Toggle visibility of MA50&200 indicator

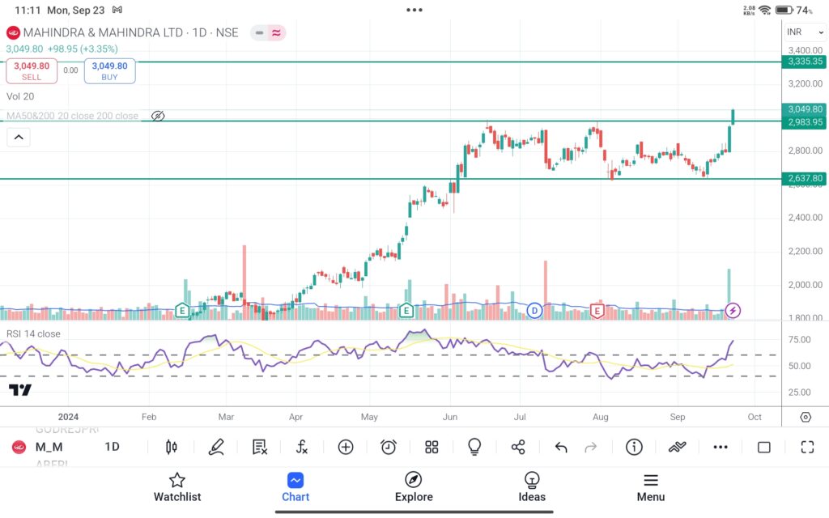click(158, 116)
